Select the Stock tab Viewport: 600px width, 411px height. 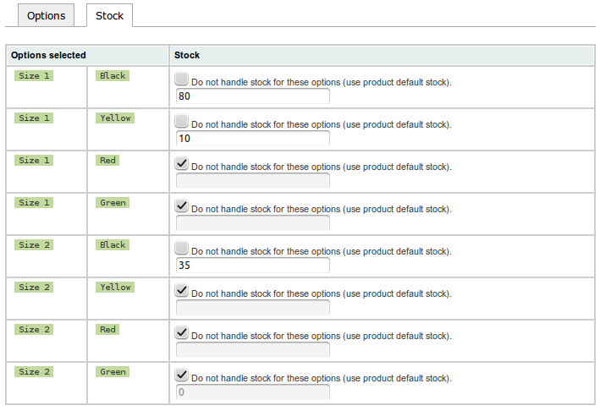109,16
